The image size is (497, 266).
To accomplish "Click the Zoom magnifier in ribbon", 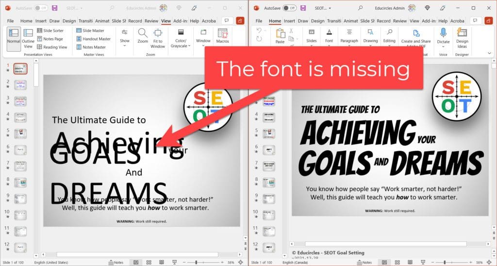I will click(143, 36).
